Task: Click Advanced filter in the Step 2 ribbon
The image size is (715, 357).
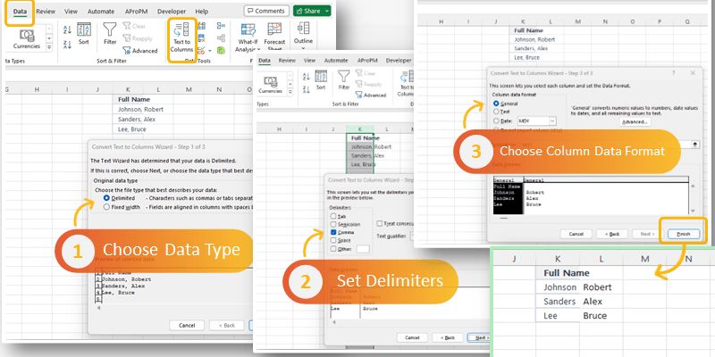Action: (x=371, y=95)
